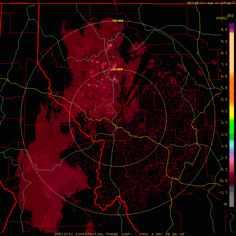236x236 pixels.
Task: Click the orange segment of the color bar
Action: click(x=232, y=91)
